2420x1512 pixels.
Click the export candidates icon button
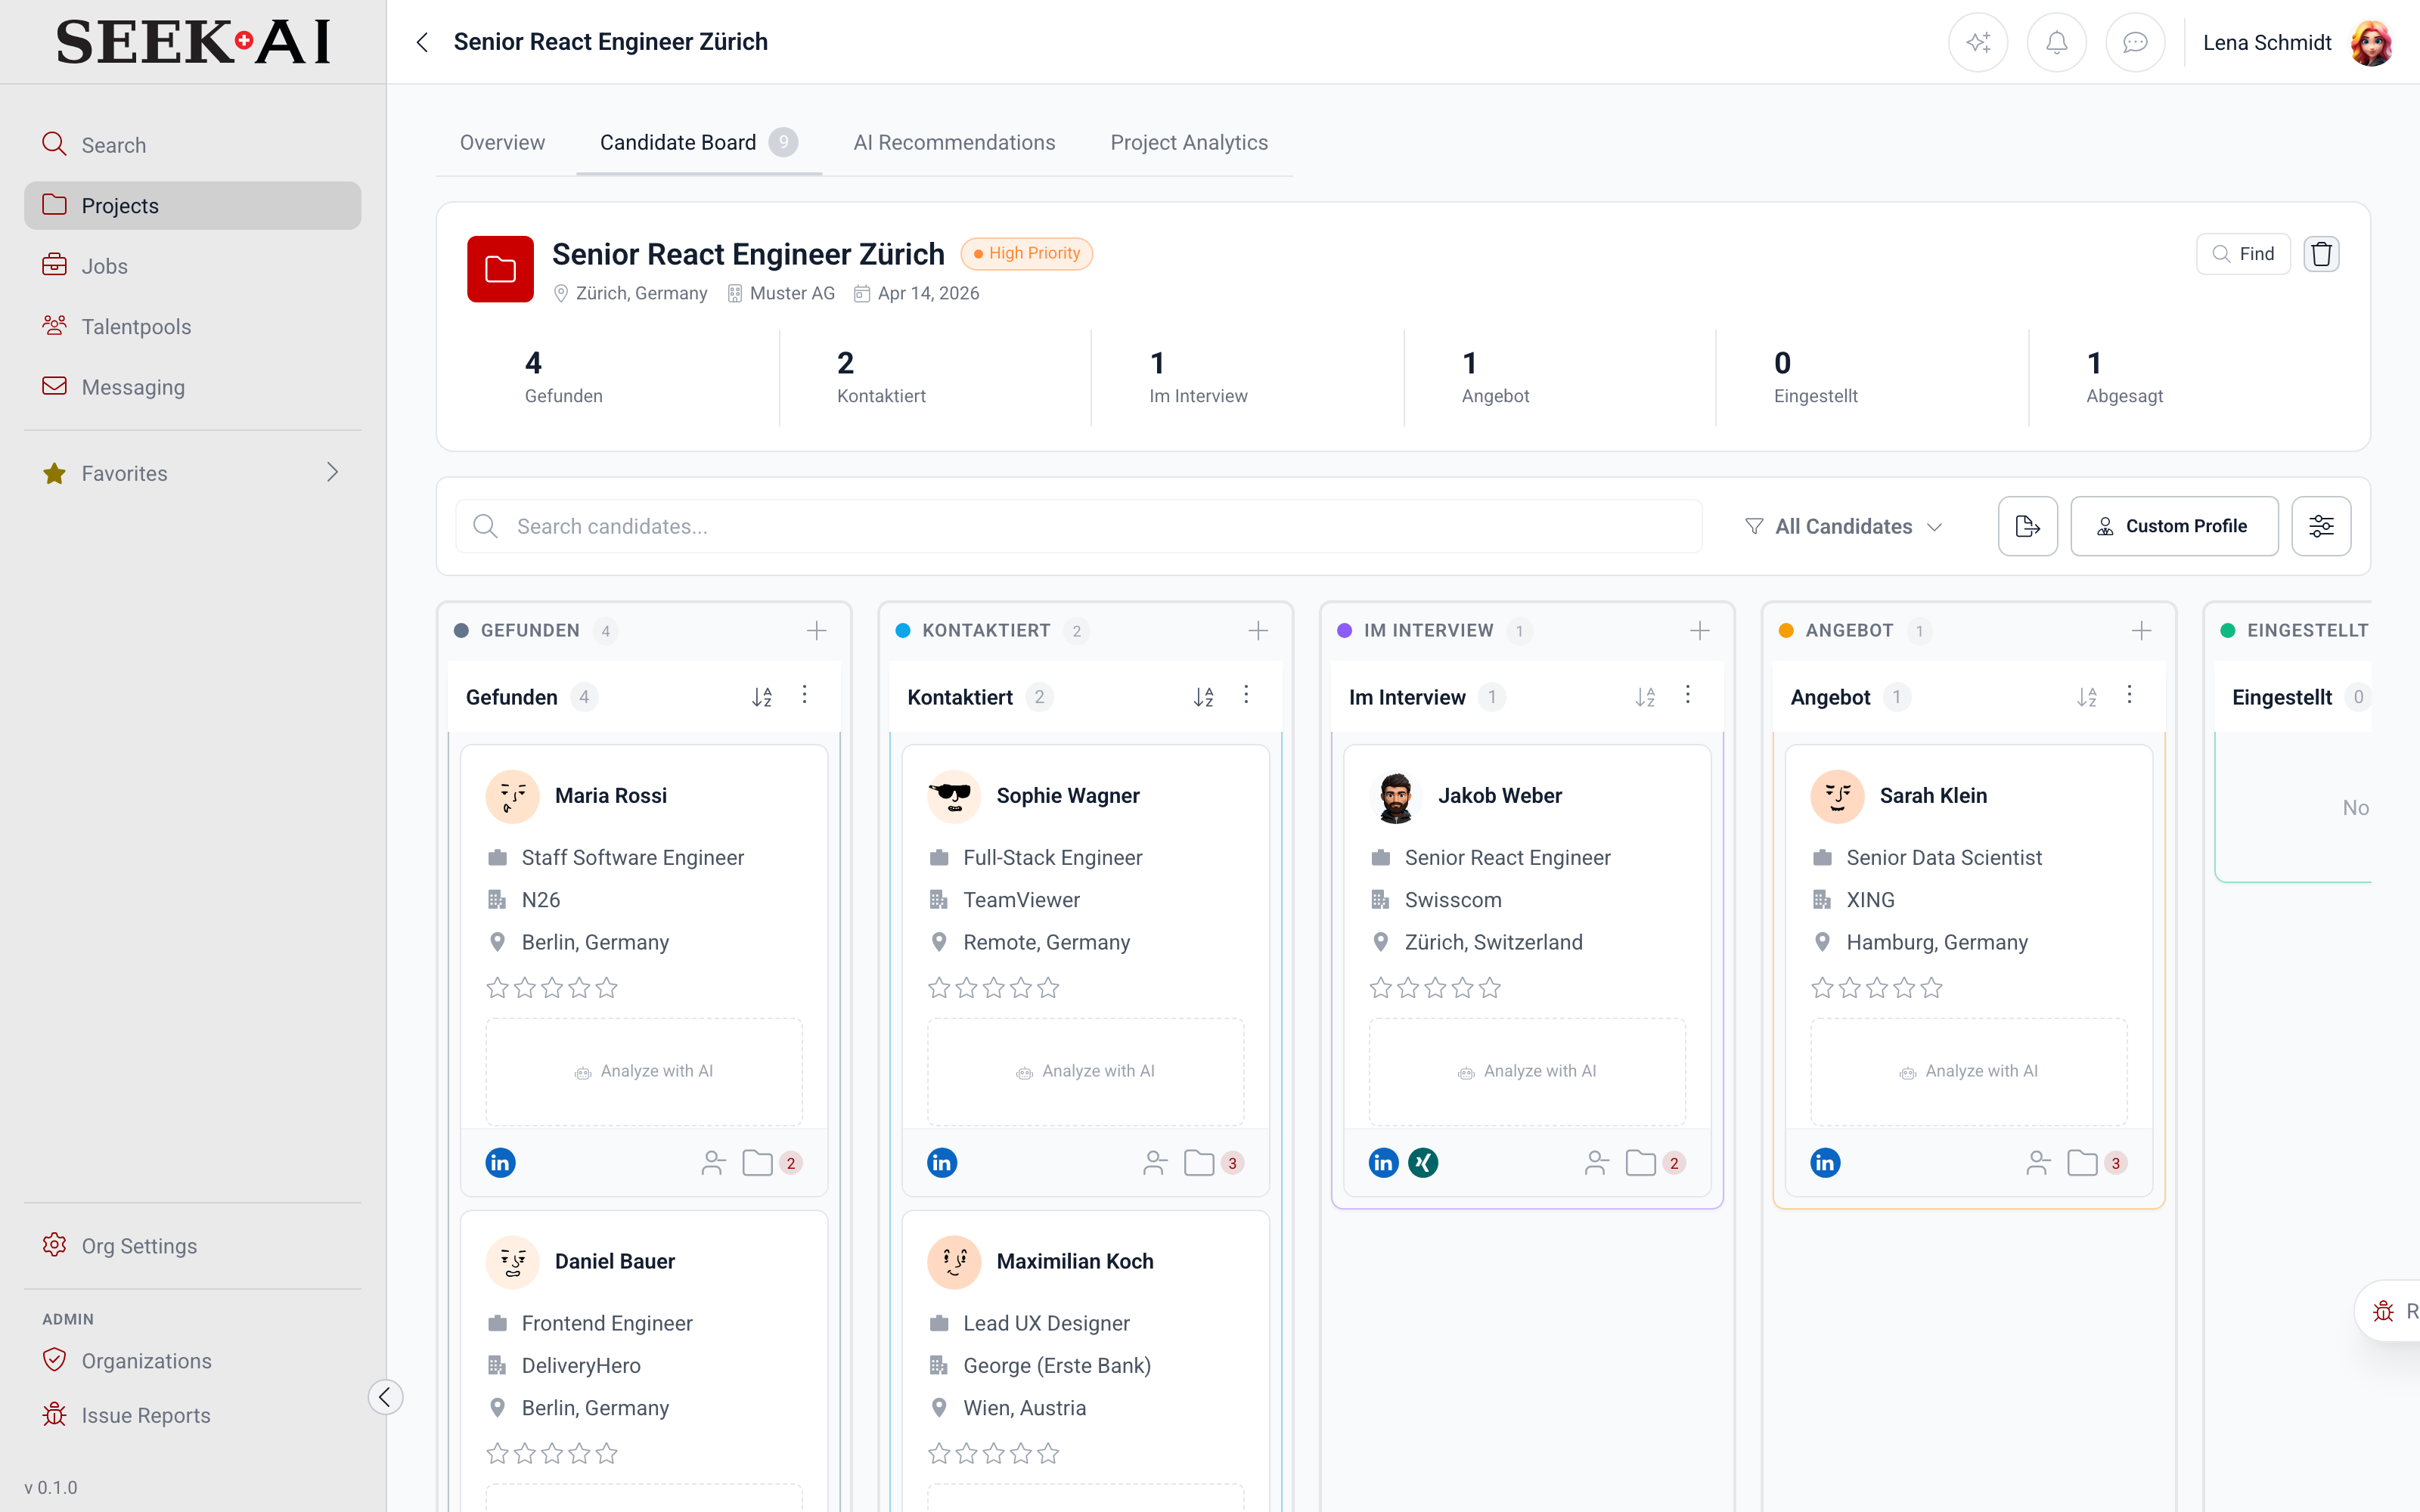click(2027, 526)
